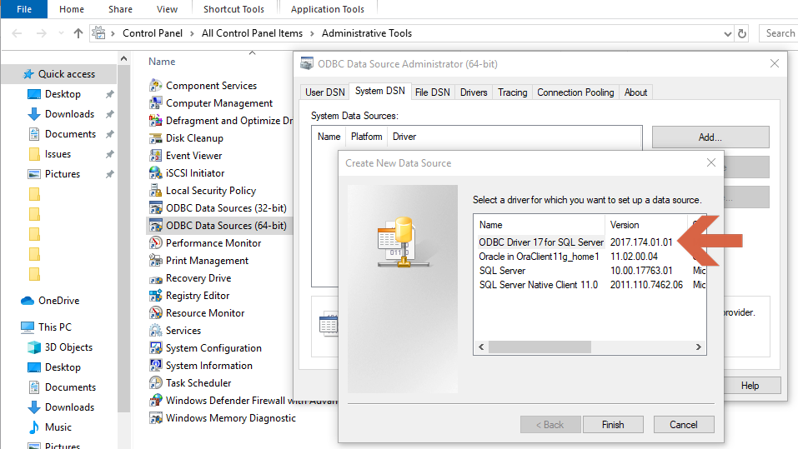Image resolution: width=798 pixels, height=449 pixels.
Task: Switch to the User DSN tab
Action: [x=325, y=92]
